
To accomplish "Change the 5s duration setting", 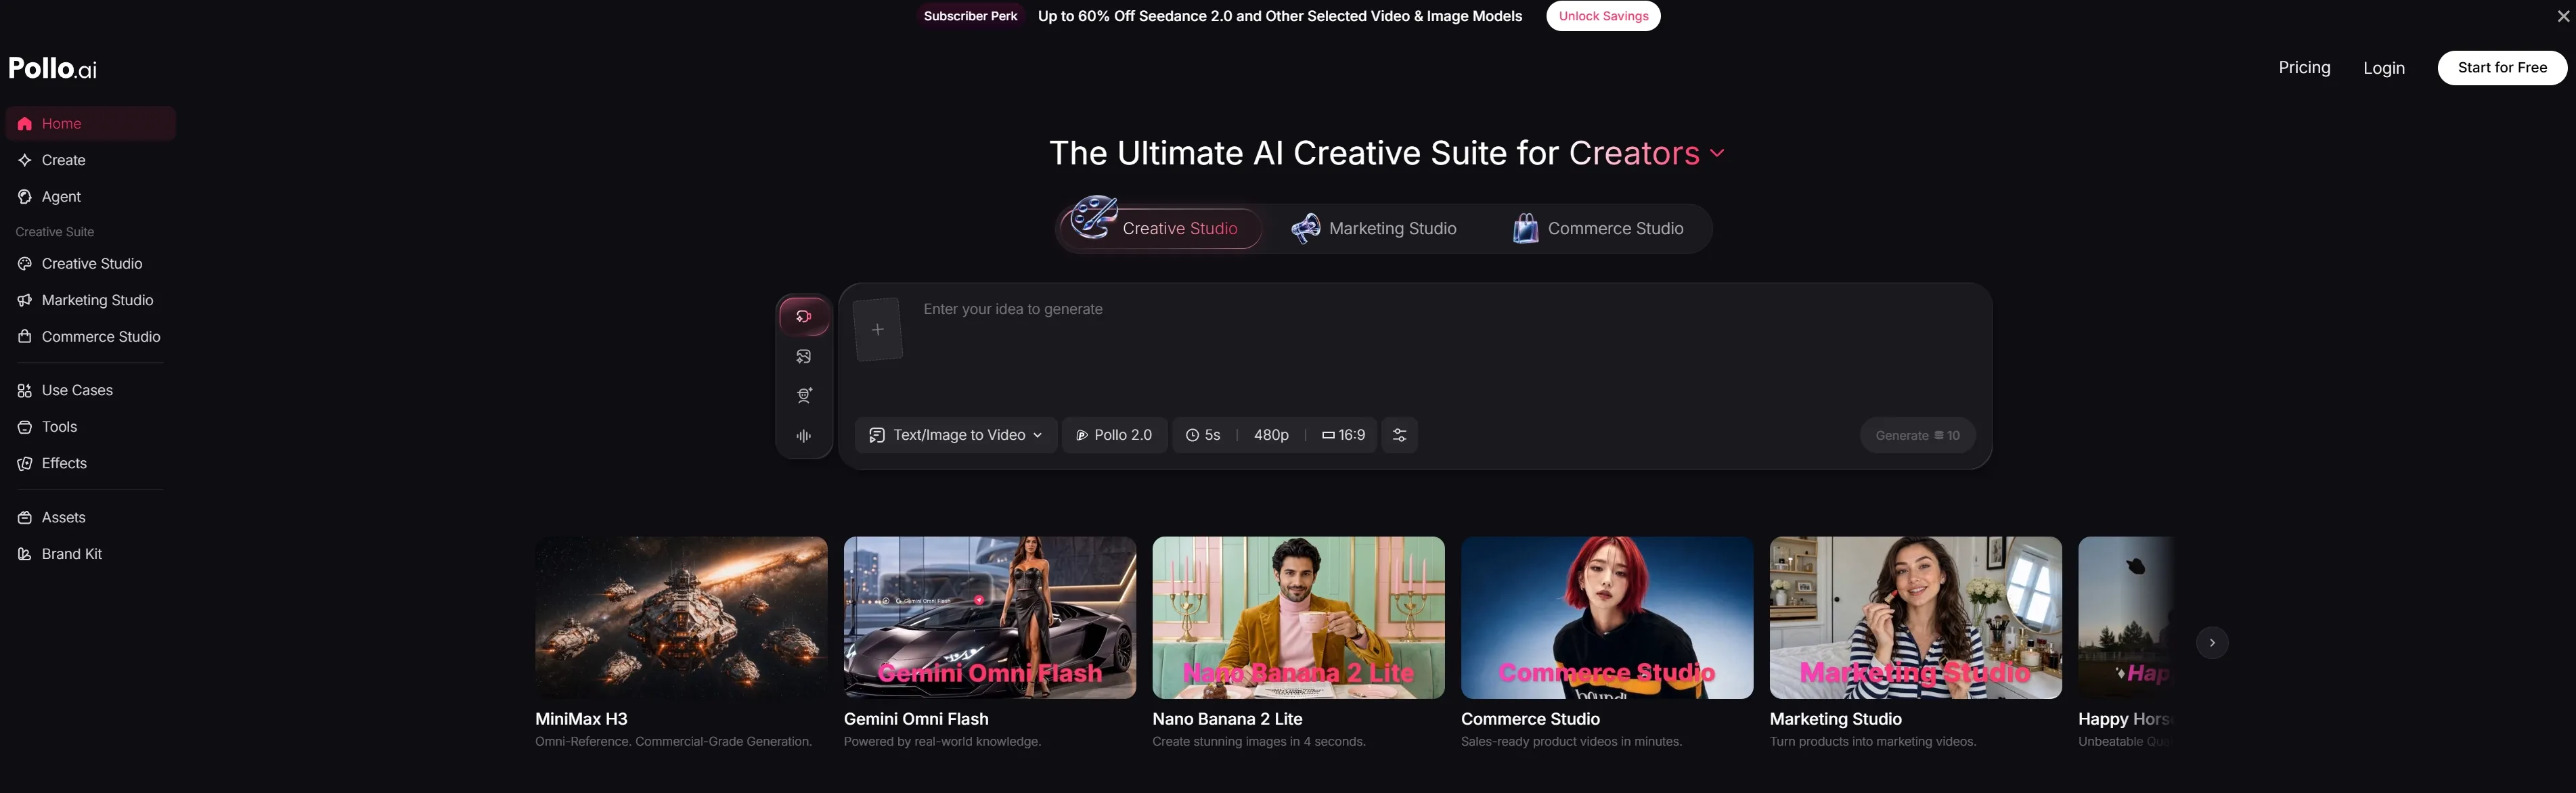I will click(x=1203, y=435).
